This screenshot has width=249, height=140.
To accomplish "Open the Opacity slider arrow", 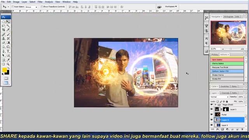I will point(245,97).
